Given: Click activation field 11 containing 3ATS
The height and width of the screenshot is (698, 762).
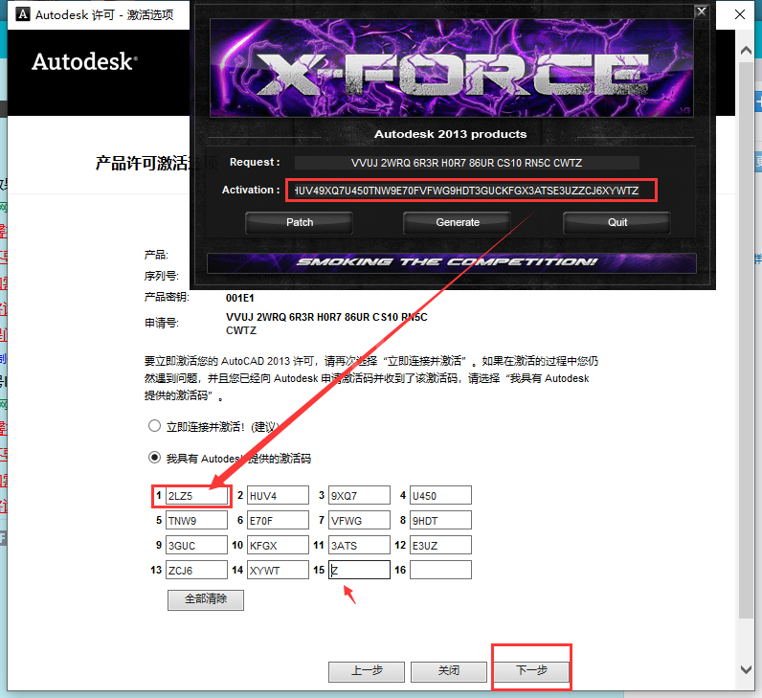Looking at the screenshot, I should pyautogui.click(x=359, y=545).
